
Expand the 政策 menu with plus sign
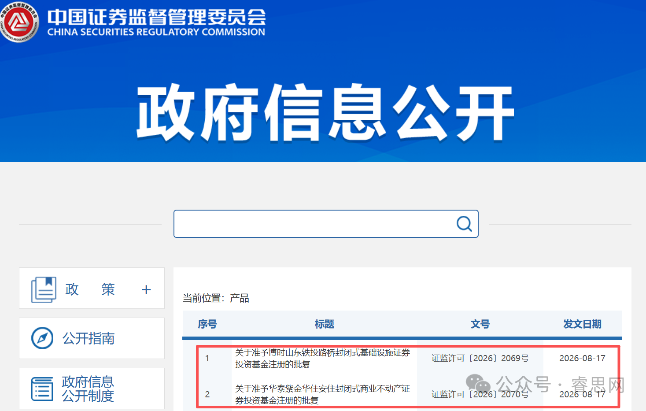(146, 289)
